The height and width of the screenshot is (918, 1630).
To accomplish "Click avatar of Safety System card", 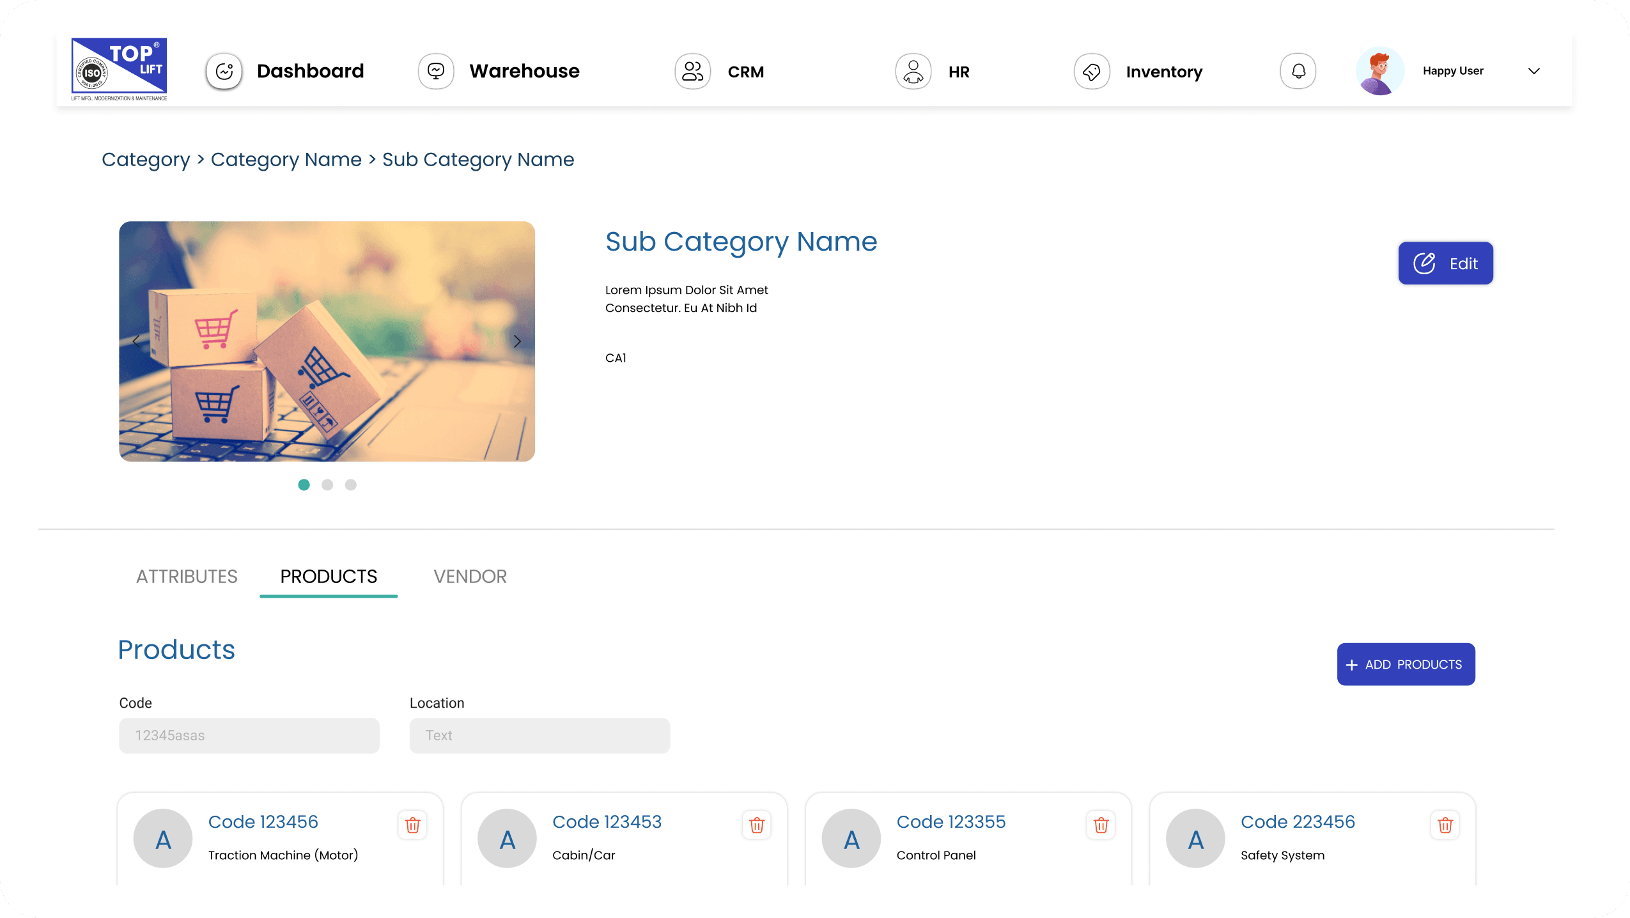I will tap(1195, 838).
